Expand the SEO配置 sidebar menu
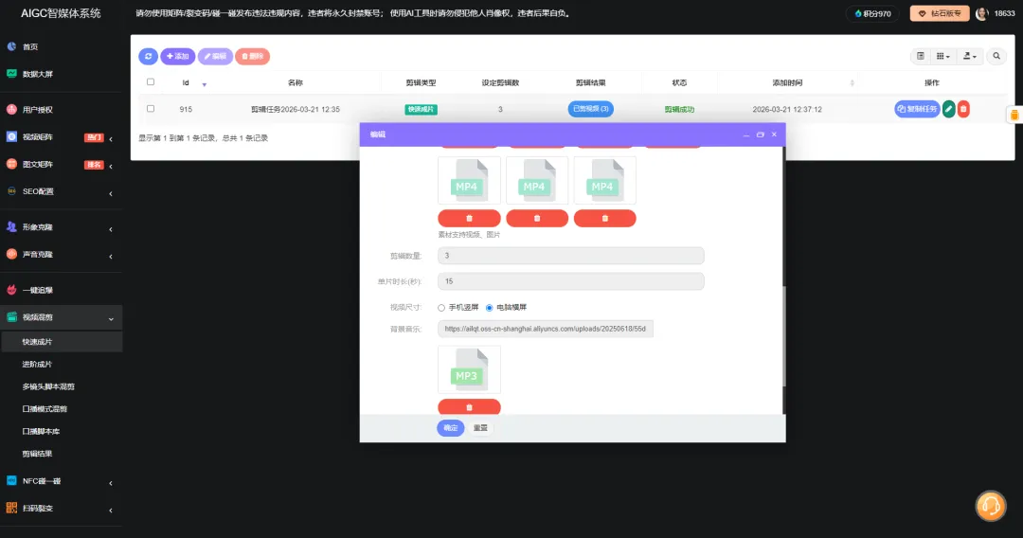The image size is (1023, 538). point(62,191)
